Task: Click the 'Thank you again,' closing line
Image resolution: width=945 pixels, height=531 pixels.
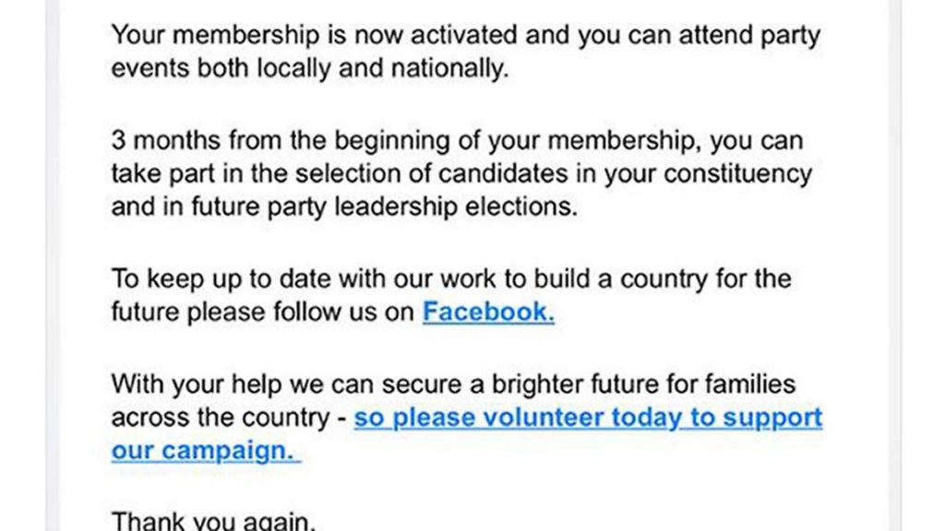Action: tap(213, 521)
